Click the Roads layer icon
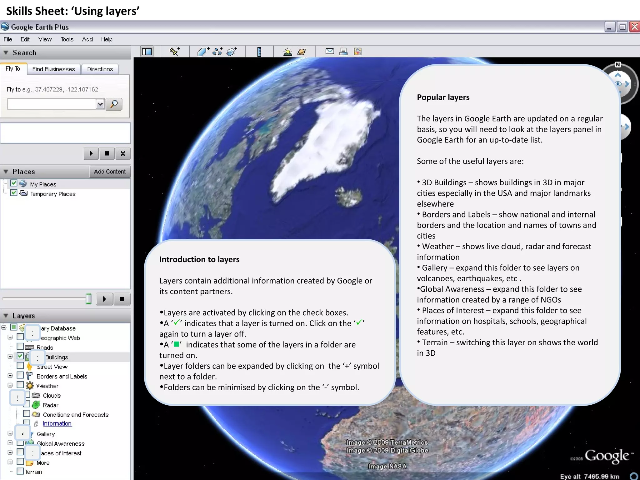640x480 pixels. (x=30, y=347)
